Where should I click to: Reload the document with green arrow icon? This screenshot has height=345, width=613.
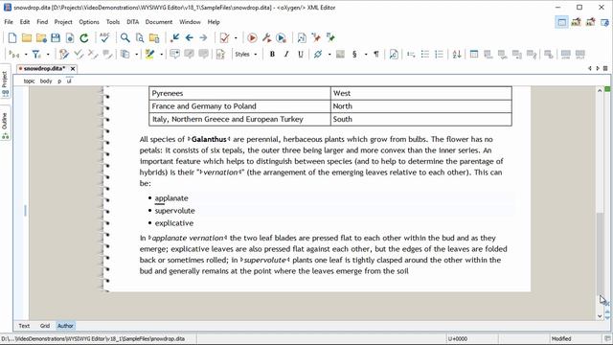[x=84, y=38]
